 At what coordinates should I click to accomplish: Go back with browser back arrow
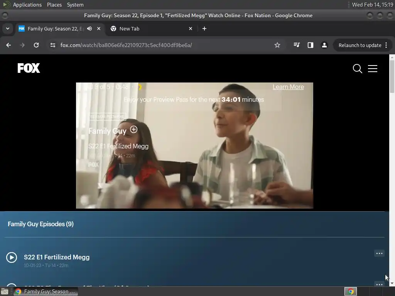tap(8, 45)
